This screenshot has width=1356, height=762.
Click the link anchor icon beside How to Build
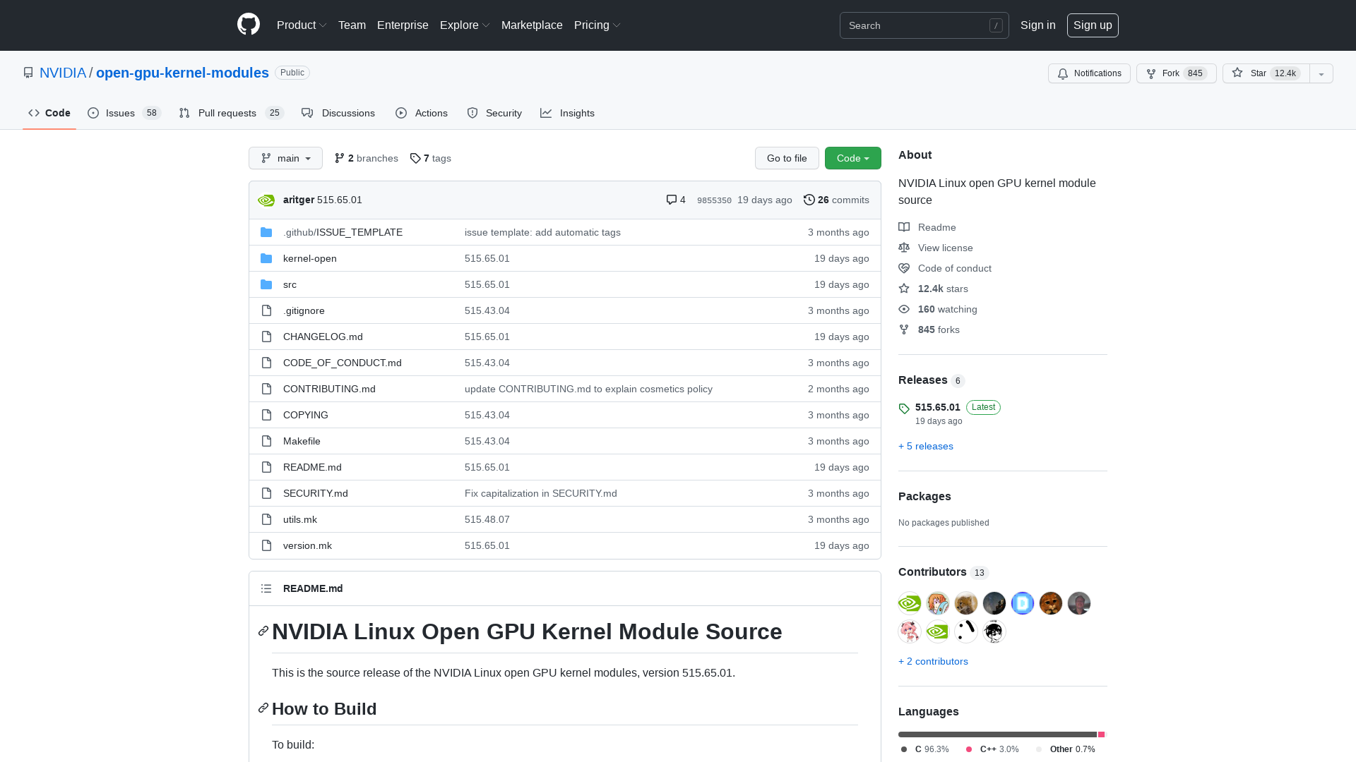263,708
